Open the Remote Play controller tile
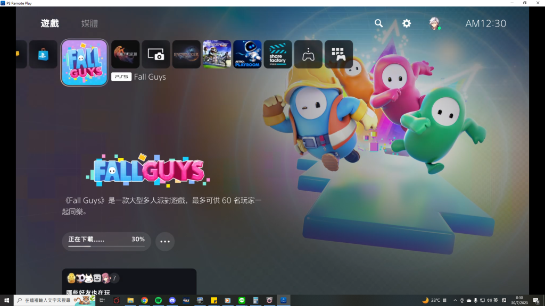The height and width of the screenshot is (306, 545). click(308, 54)
